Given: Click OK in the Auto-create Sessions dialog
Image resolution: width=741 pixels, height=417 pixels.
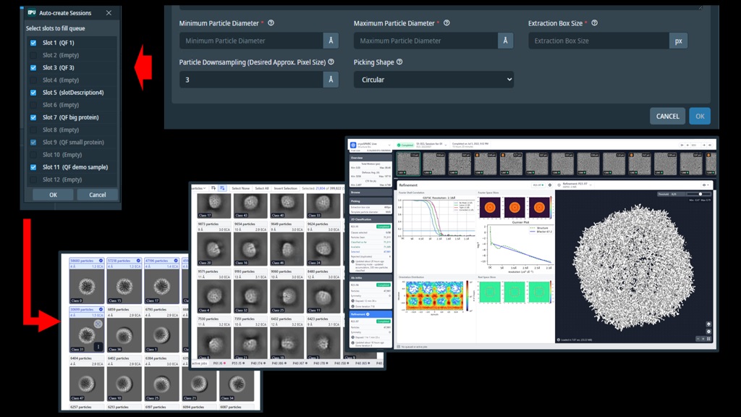Looking at the screenshot, I should point(53,195).
